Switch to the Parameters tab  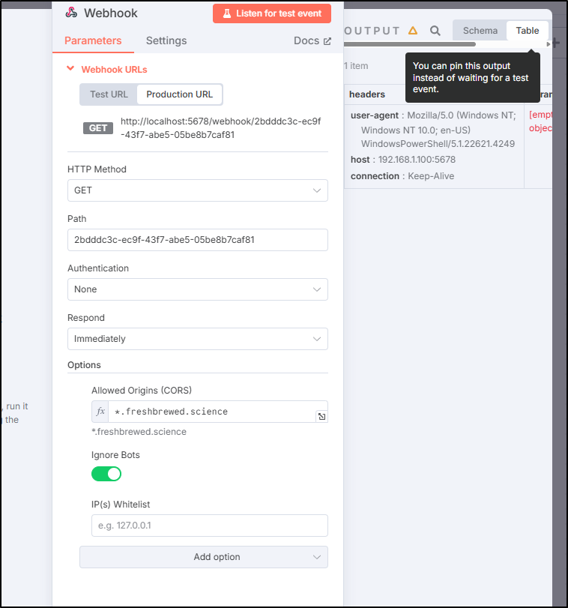click(x=93, y=40)
